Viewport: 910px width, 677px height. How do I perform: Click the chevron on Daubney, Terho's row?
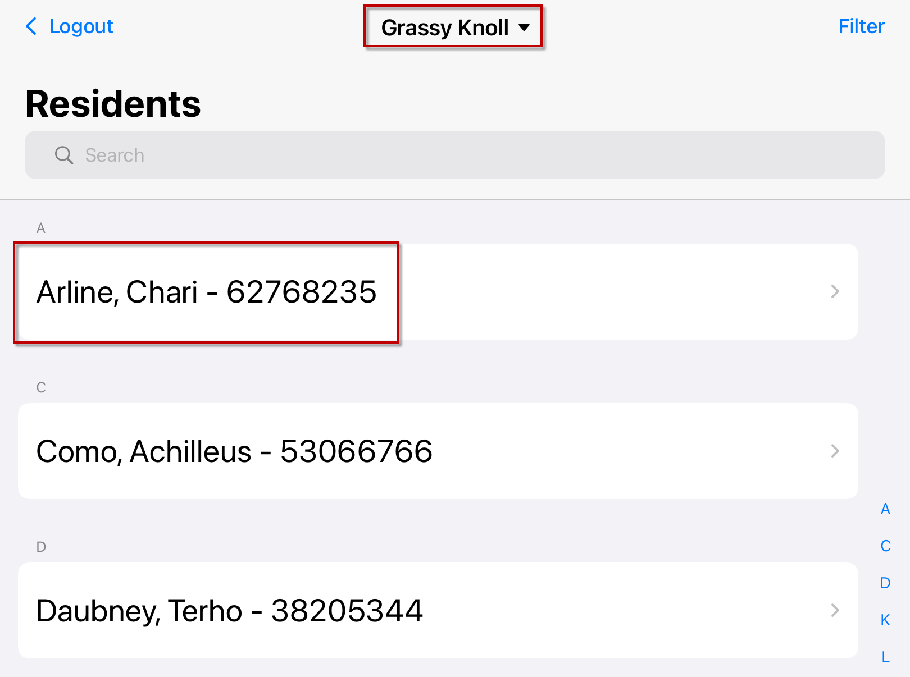(x=836, y=611)
